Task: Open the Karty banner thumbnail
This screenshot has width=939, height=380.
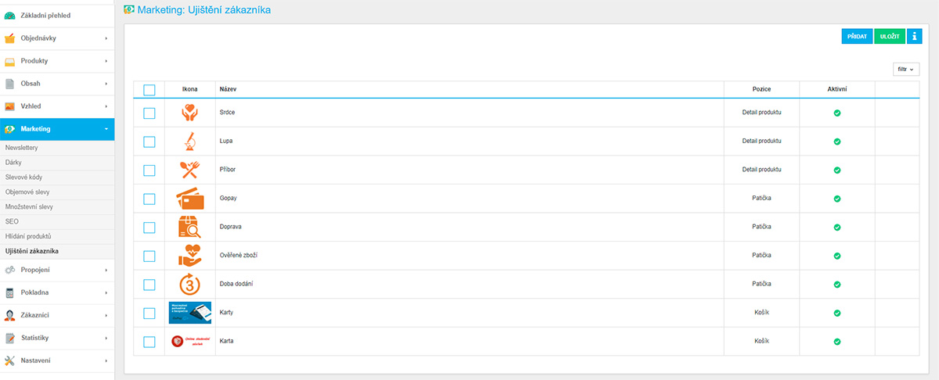Action: pyautogui.click(x=189, y=313)
